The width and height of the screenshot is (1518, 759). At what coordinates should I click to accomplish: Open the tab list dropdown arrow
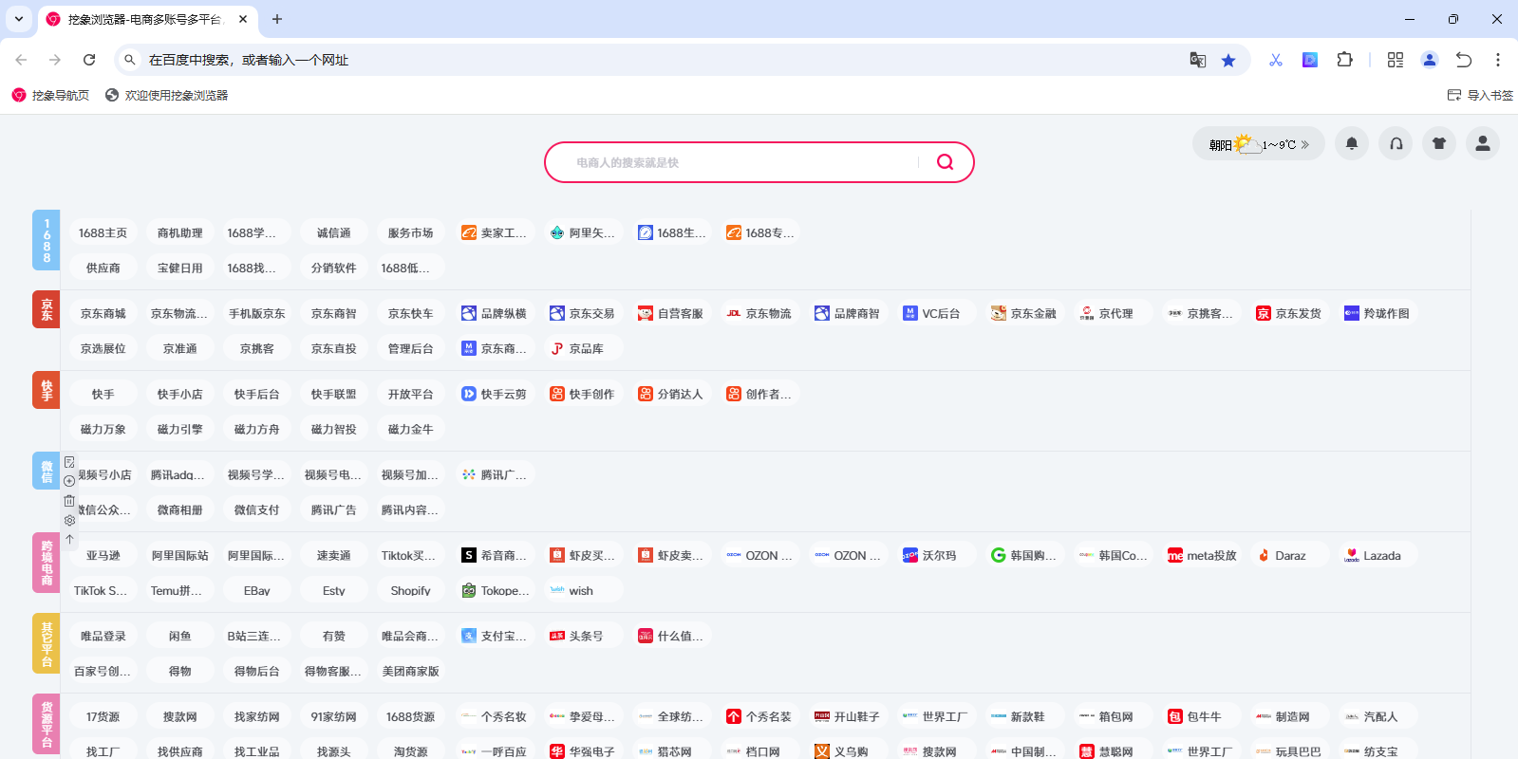pyautogui.click(x=19, y=19)
